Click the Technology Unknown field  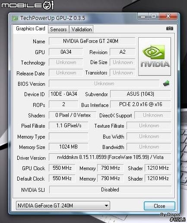[66, 62]
